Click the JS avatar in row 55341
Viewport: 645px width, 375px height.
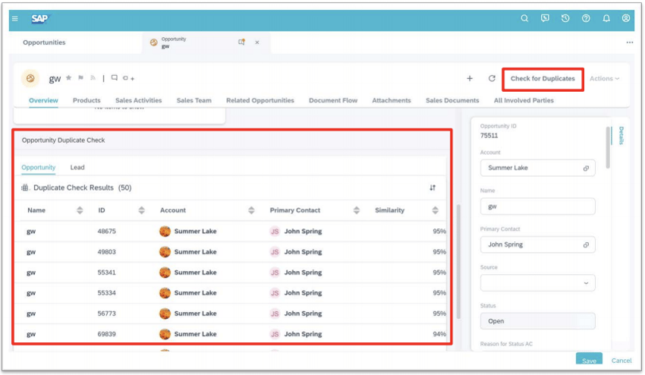point(275,273)
